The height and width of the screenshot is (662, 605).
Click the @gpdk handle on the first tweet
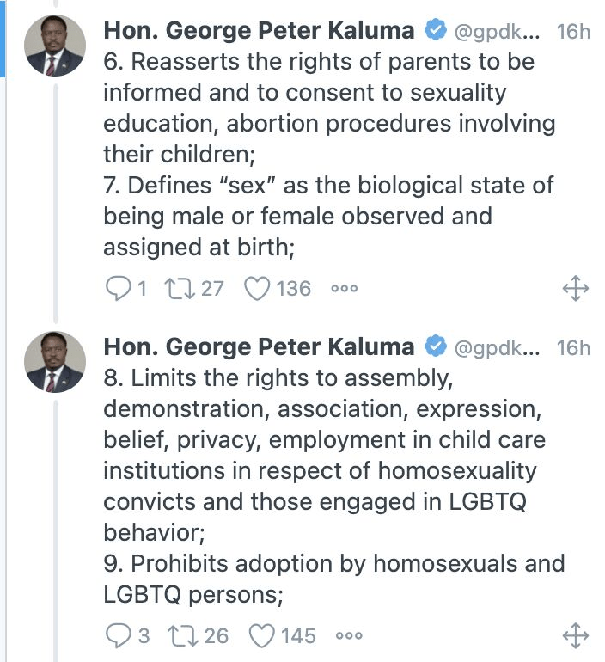[x=496, y=32]
